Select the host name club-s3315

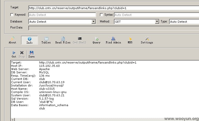[x=47, y=89]
